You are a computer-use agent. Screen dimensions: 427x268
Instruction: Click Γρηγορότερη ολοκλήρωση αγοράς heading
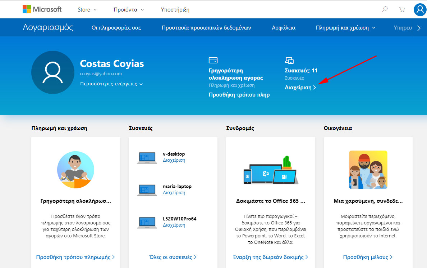(236, 74)
